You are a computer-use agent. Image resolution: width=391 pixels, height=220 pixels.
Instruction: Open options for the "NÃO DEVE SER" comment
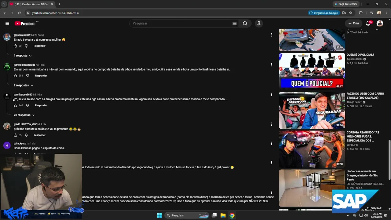pos(271,192)
